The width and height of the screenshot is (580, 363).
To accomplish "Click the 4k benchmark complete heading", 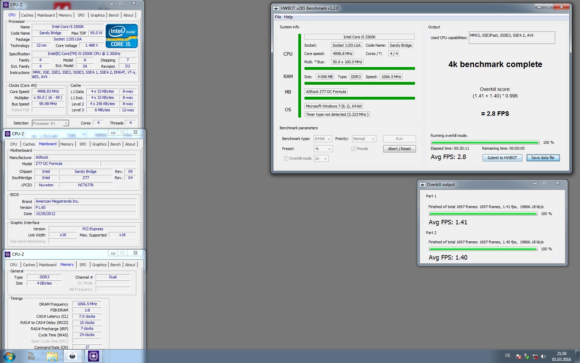I will click(495, 65).
